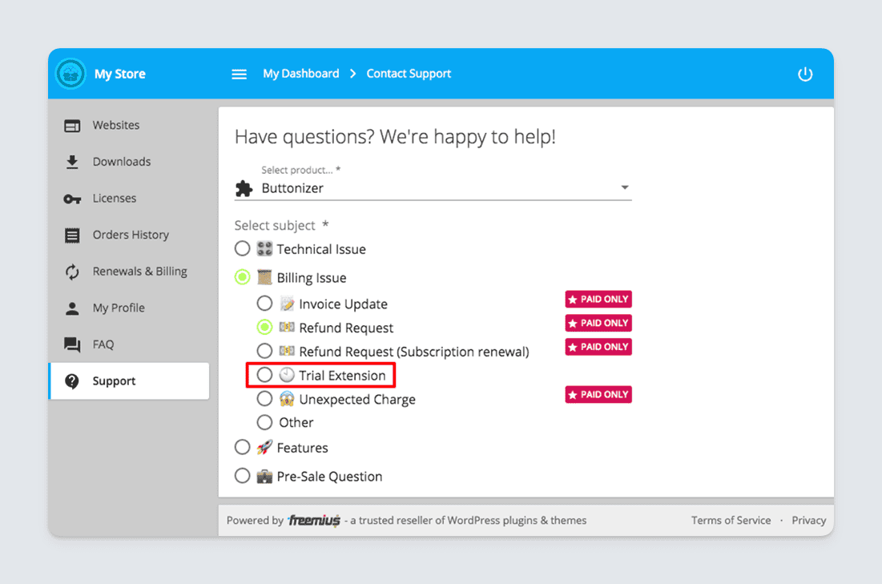882x584 pixels.
Task: Select the Other radio button
Action: pos(264,422)
